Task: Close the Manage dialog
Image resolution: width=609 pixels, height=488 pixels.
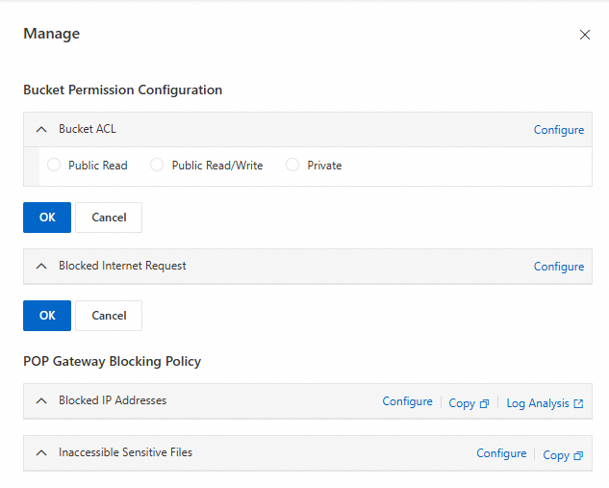Action: [584, 35]
